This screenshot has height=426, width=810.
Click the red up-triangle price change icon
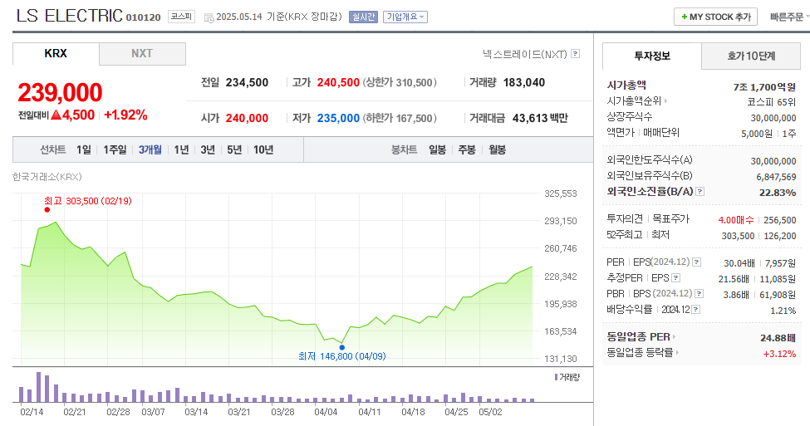tap(56, 115)
